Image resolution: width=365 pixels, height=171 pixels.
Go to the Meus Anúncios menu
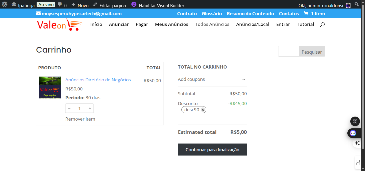pyautogui.click(x=172, y=24)
